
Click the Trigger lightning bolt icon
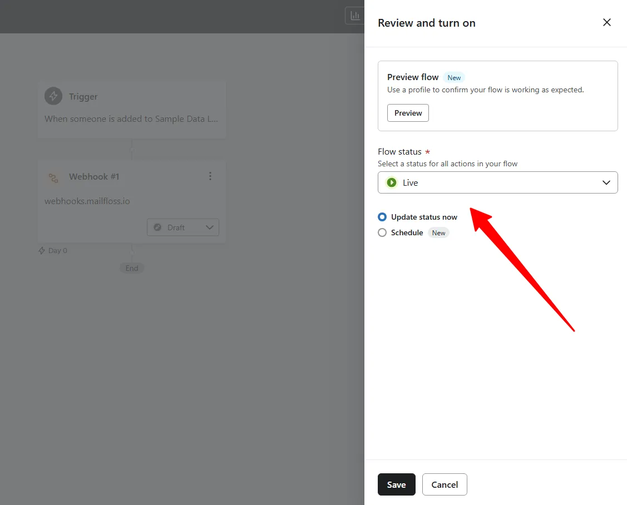[53, 96]
